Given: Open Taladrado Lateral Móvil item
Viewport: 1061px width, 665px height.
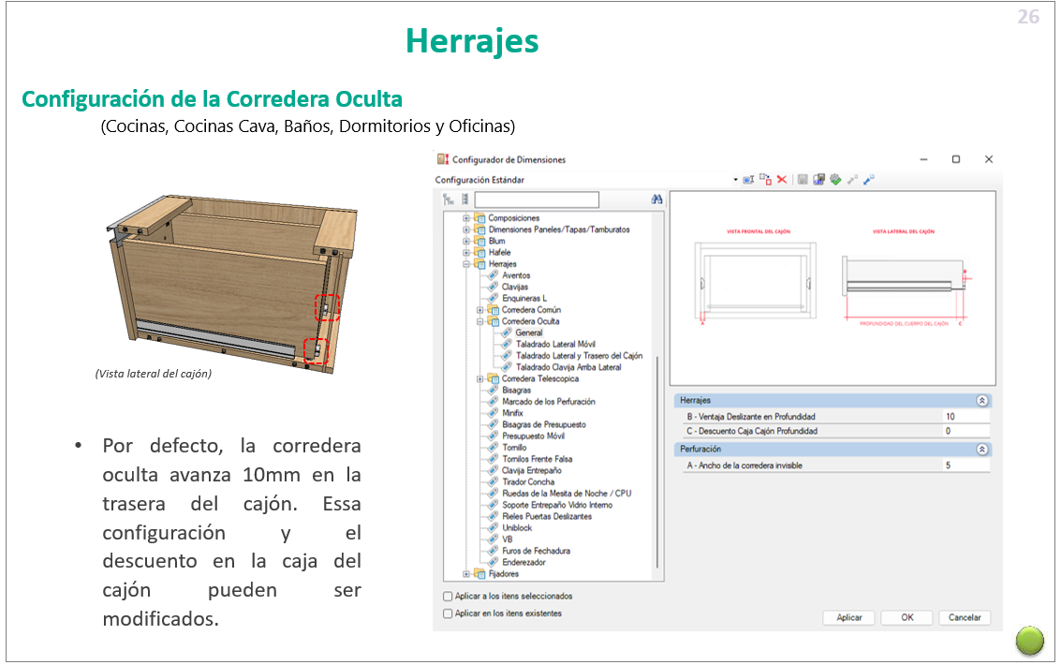Looking at the screenshot, I should 555,345.
